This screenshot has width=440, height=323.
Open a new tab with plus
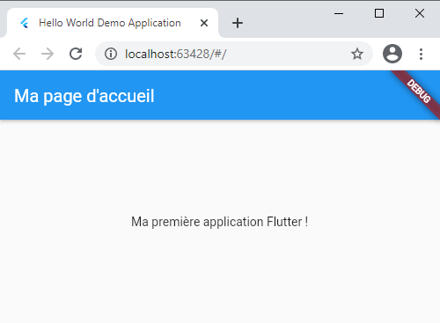(x=238, y=23)
